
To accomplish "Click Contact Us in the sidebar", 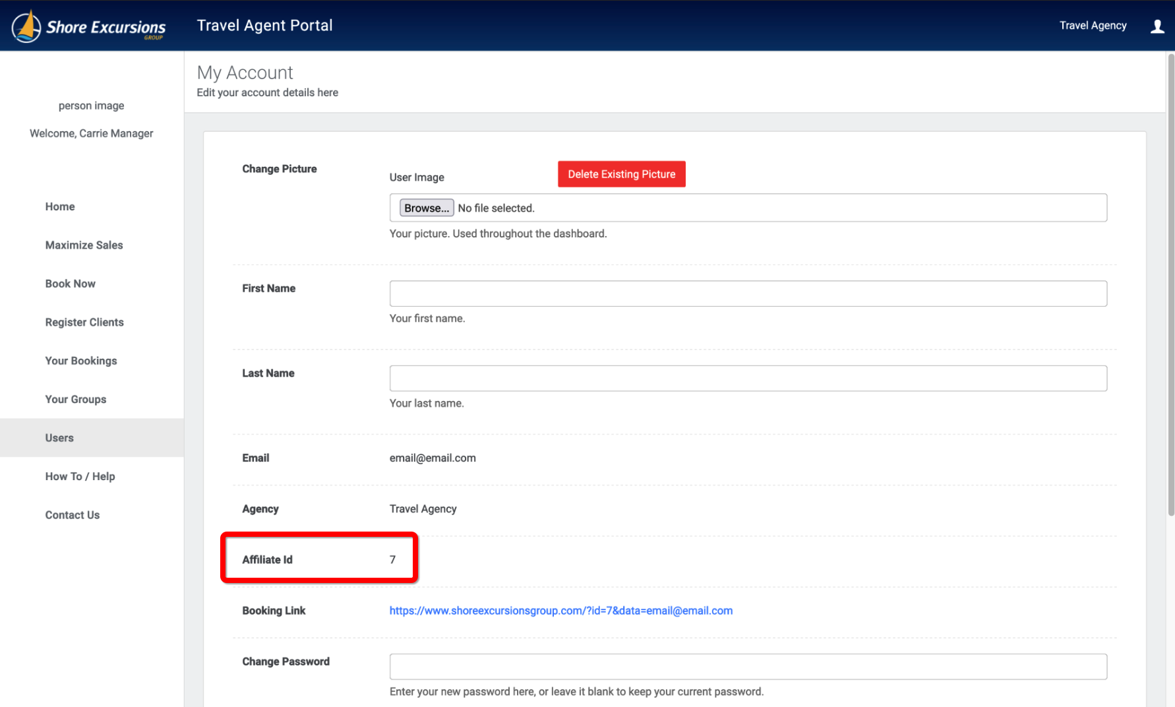I will (x=73, y=515).
